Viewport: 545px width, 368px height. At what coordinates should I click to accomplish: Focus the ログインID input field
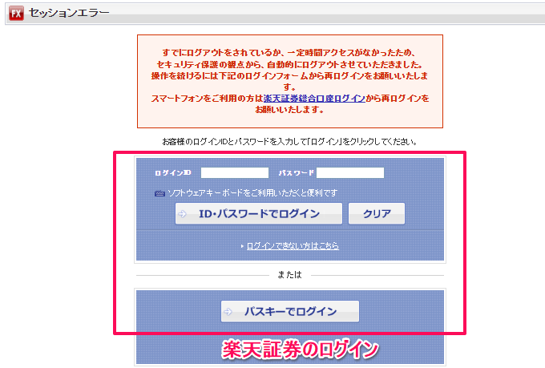coord(234,172)
